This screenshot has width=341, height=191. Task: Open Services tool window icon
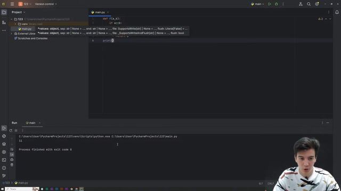click(x=4, y=152)
